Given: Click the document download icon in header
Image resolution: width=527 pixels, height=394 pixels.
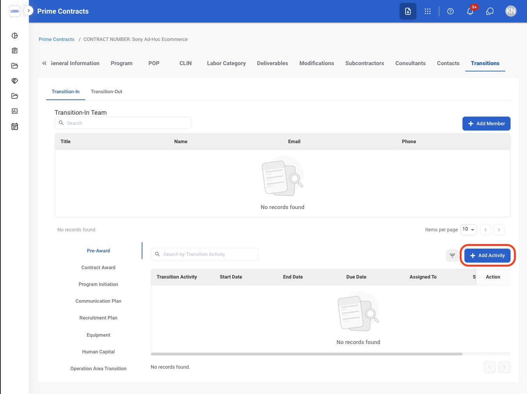Looking at the screenshot, I should click(x=408, y=11).
